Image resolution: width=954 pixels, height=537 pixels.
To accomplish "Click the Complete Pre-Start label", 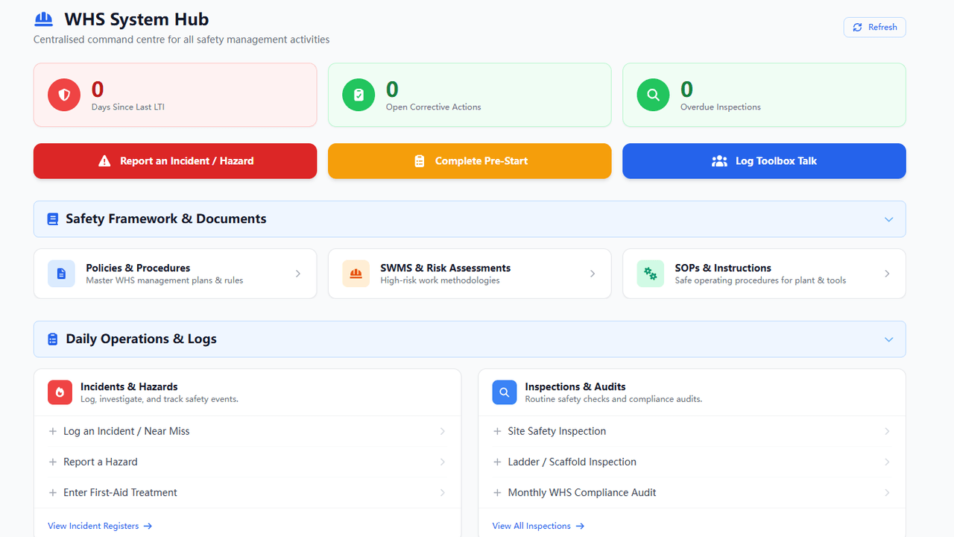I will [481, 161].
